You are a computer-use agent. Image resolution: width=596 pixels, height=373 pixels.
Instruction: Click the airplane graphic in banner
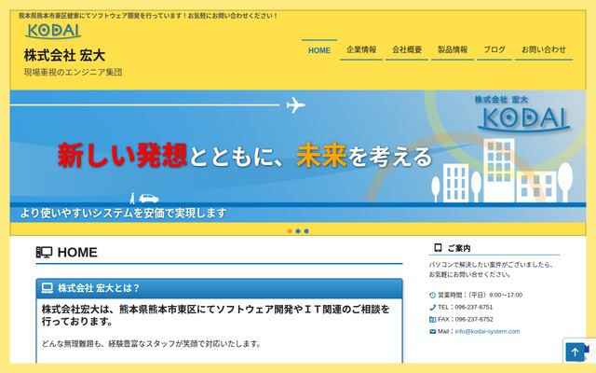296,104
